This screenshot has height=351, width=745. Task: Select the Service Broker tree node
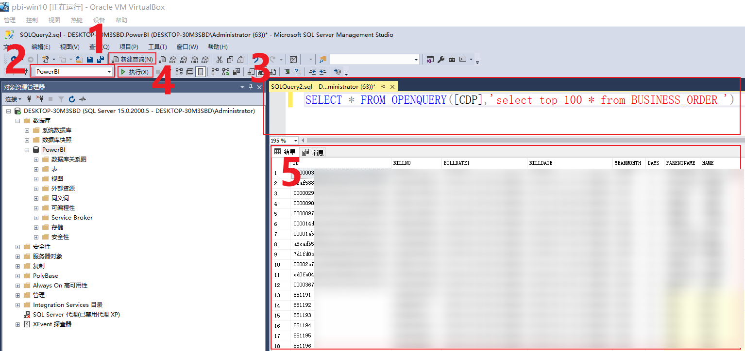pyautogui.click(x=72, y=218)
